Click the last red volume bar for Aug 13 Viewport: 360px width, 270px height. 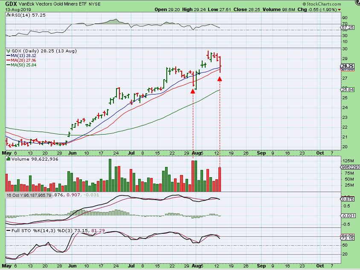tap(220, 179)
